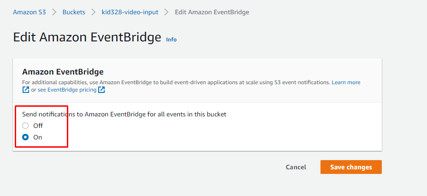427x196 pixels.
Task: Click the current Edit Amazon EventBridge breadcrumb
Action: coord(212,12)
